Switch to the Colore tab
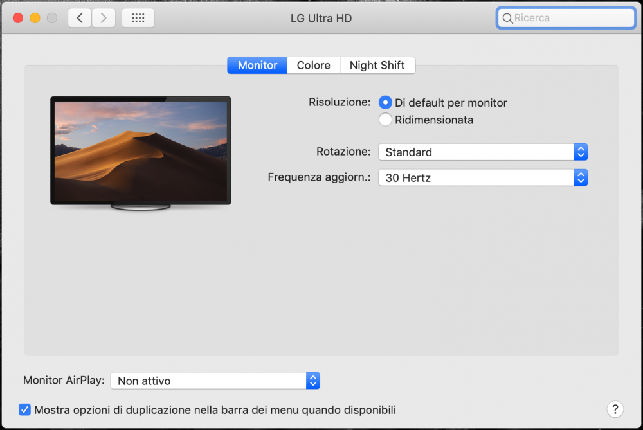643x430 pixels. pos(314,66)
